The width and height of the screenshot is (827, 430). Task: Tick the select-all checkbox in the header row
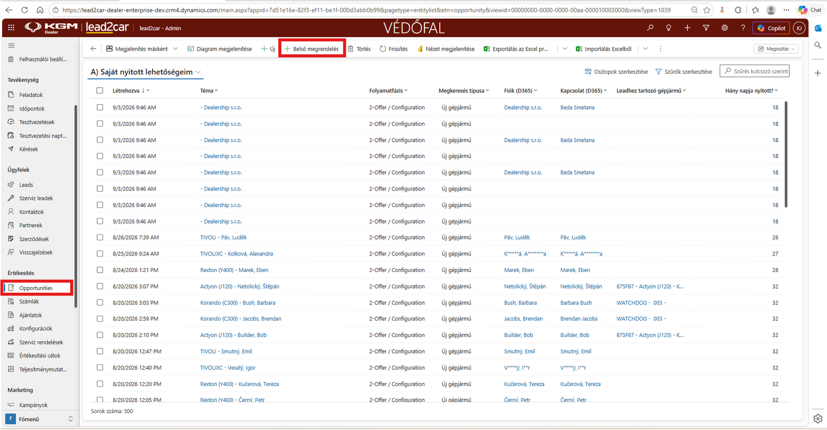click(x=100, y=90)
